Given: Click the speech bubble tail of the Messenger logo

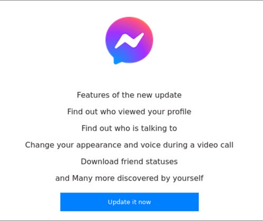Looking at the screenshot, I should click(116, 61).
